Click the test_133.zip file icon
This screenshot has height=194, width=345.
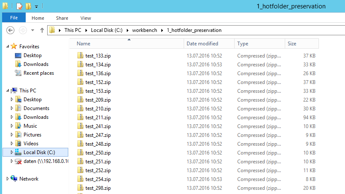pos(80,56)
